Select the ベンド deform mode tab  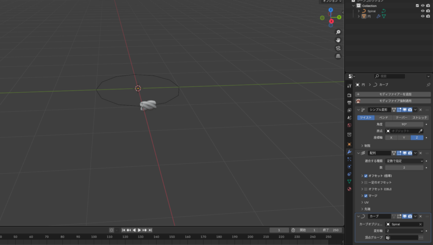[x=384, y=118]
